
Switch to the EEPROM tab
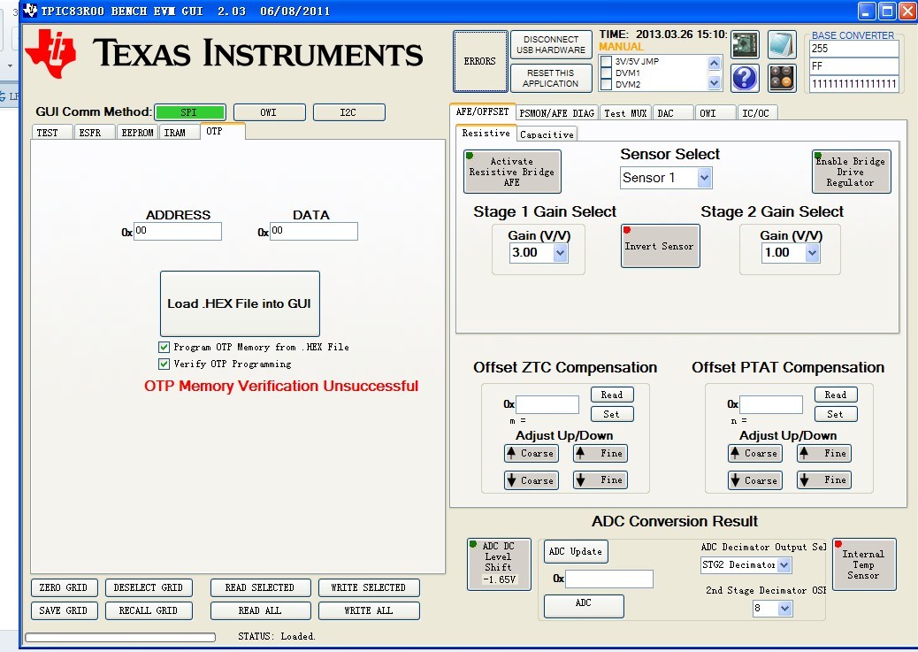[x=137, y=133]
